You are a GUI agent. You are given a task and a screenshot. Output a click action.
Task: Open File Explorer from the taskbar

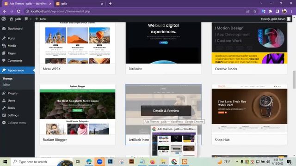click(x=163, y=162)
